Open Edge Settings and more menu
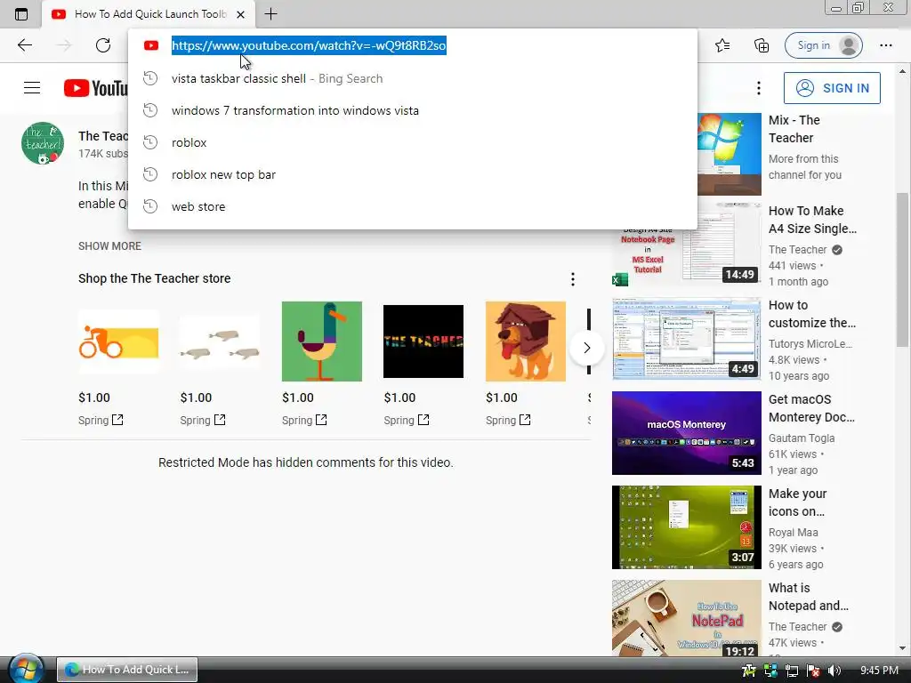911x683 pixels. pos(885,45)
